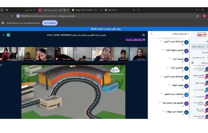This screenshot has width=208, height=133.
Task: Open the gear settings beside the (21) users count
Action: click(x=192, y=63)
